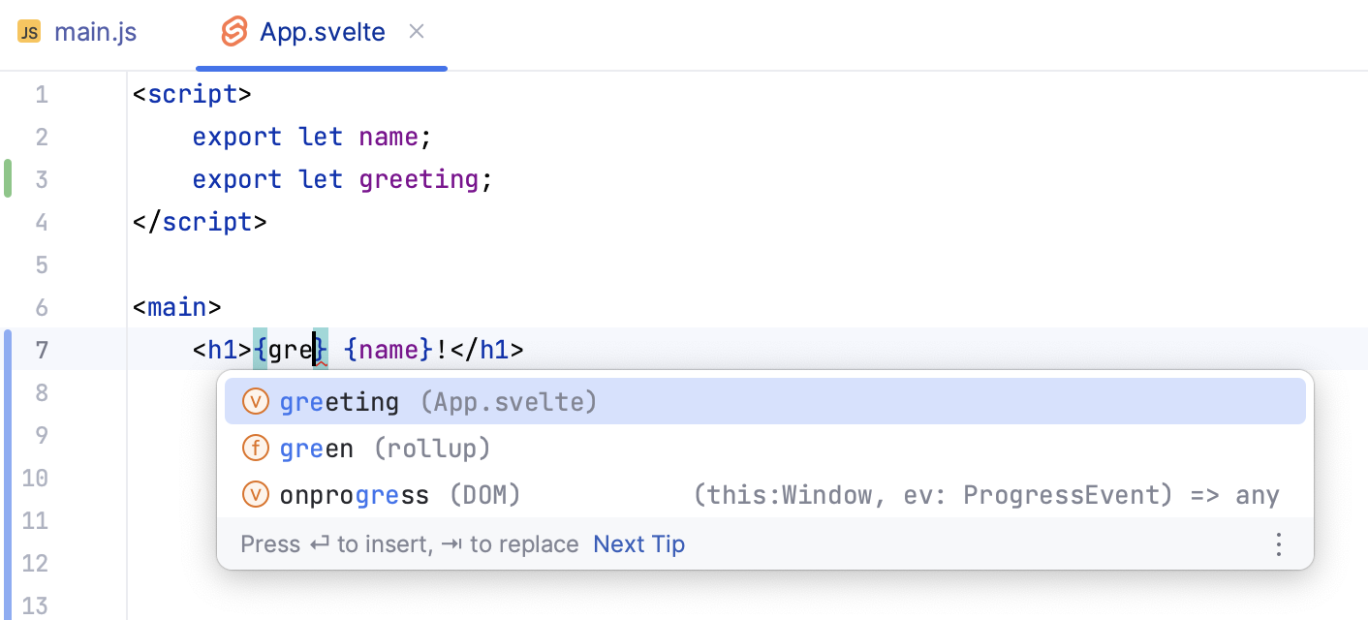The width and height of the screenshot is (1368, 620).
Task: Click the highlighted {gre} text on line 7
Action: [289, 350]
